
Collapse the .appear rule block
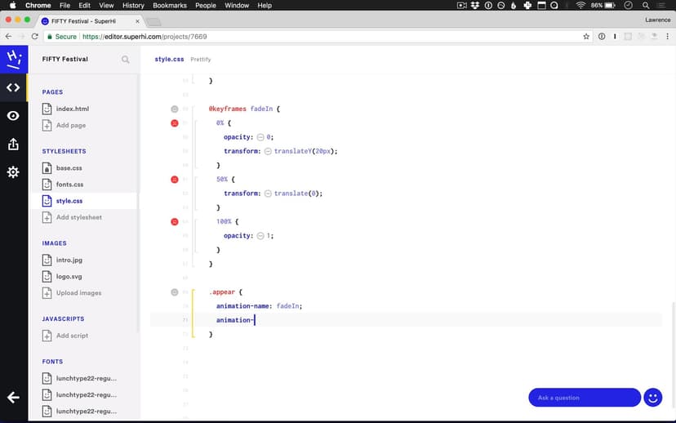click(x=175, y=292)
